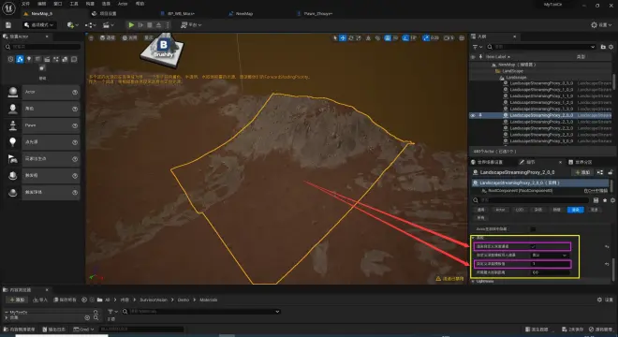618x337 pixels.
Task: Select the LOD filter in Details
Action: 520,210
